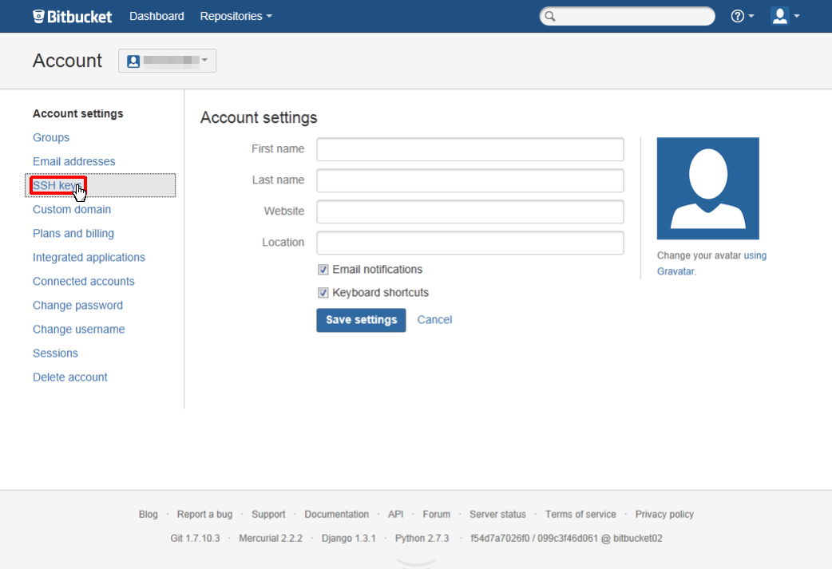Click the Cancel link
Image resolution: width=832 pixels, height=569 pixels.
coord(434,320)
